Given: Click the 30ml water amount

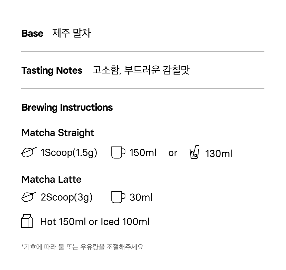Looking at the screenshot, I should 141,197.
